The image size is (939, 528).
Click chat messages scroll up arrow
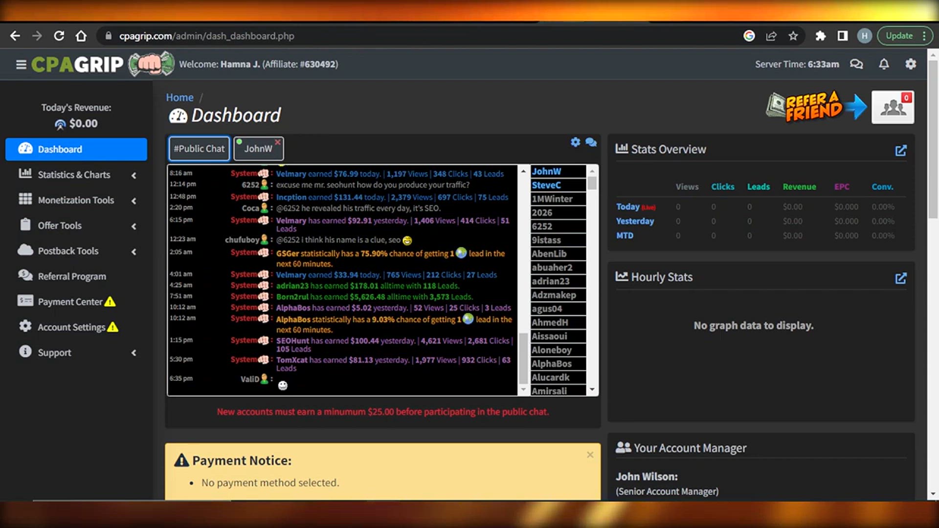(x=523, y=171)
